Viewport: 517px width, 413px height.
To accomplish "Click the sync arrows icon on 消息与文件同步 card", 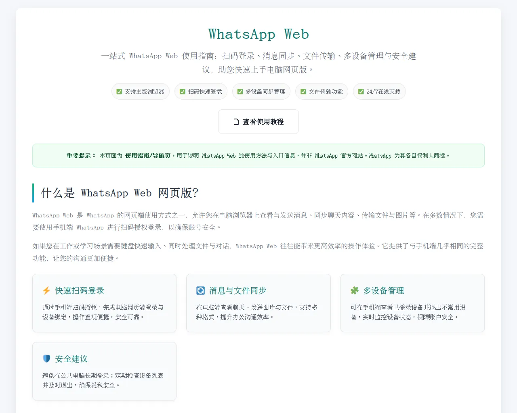I will (x=200, y=291).
